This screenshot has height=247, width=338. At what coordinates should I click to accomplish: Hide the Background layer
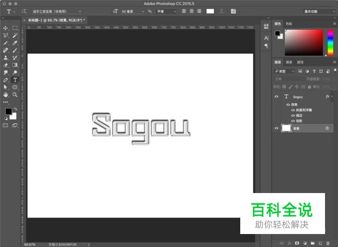coord(277,128)
